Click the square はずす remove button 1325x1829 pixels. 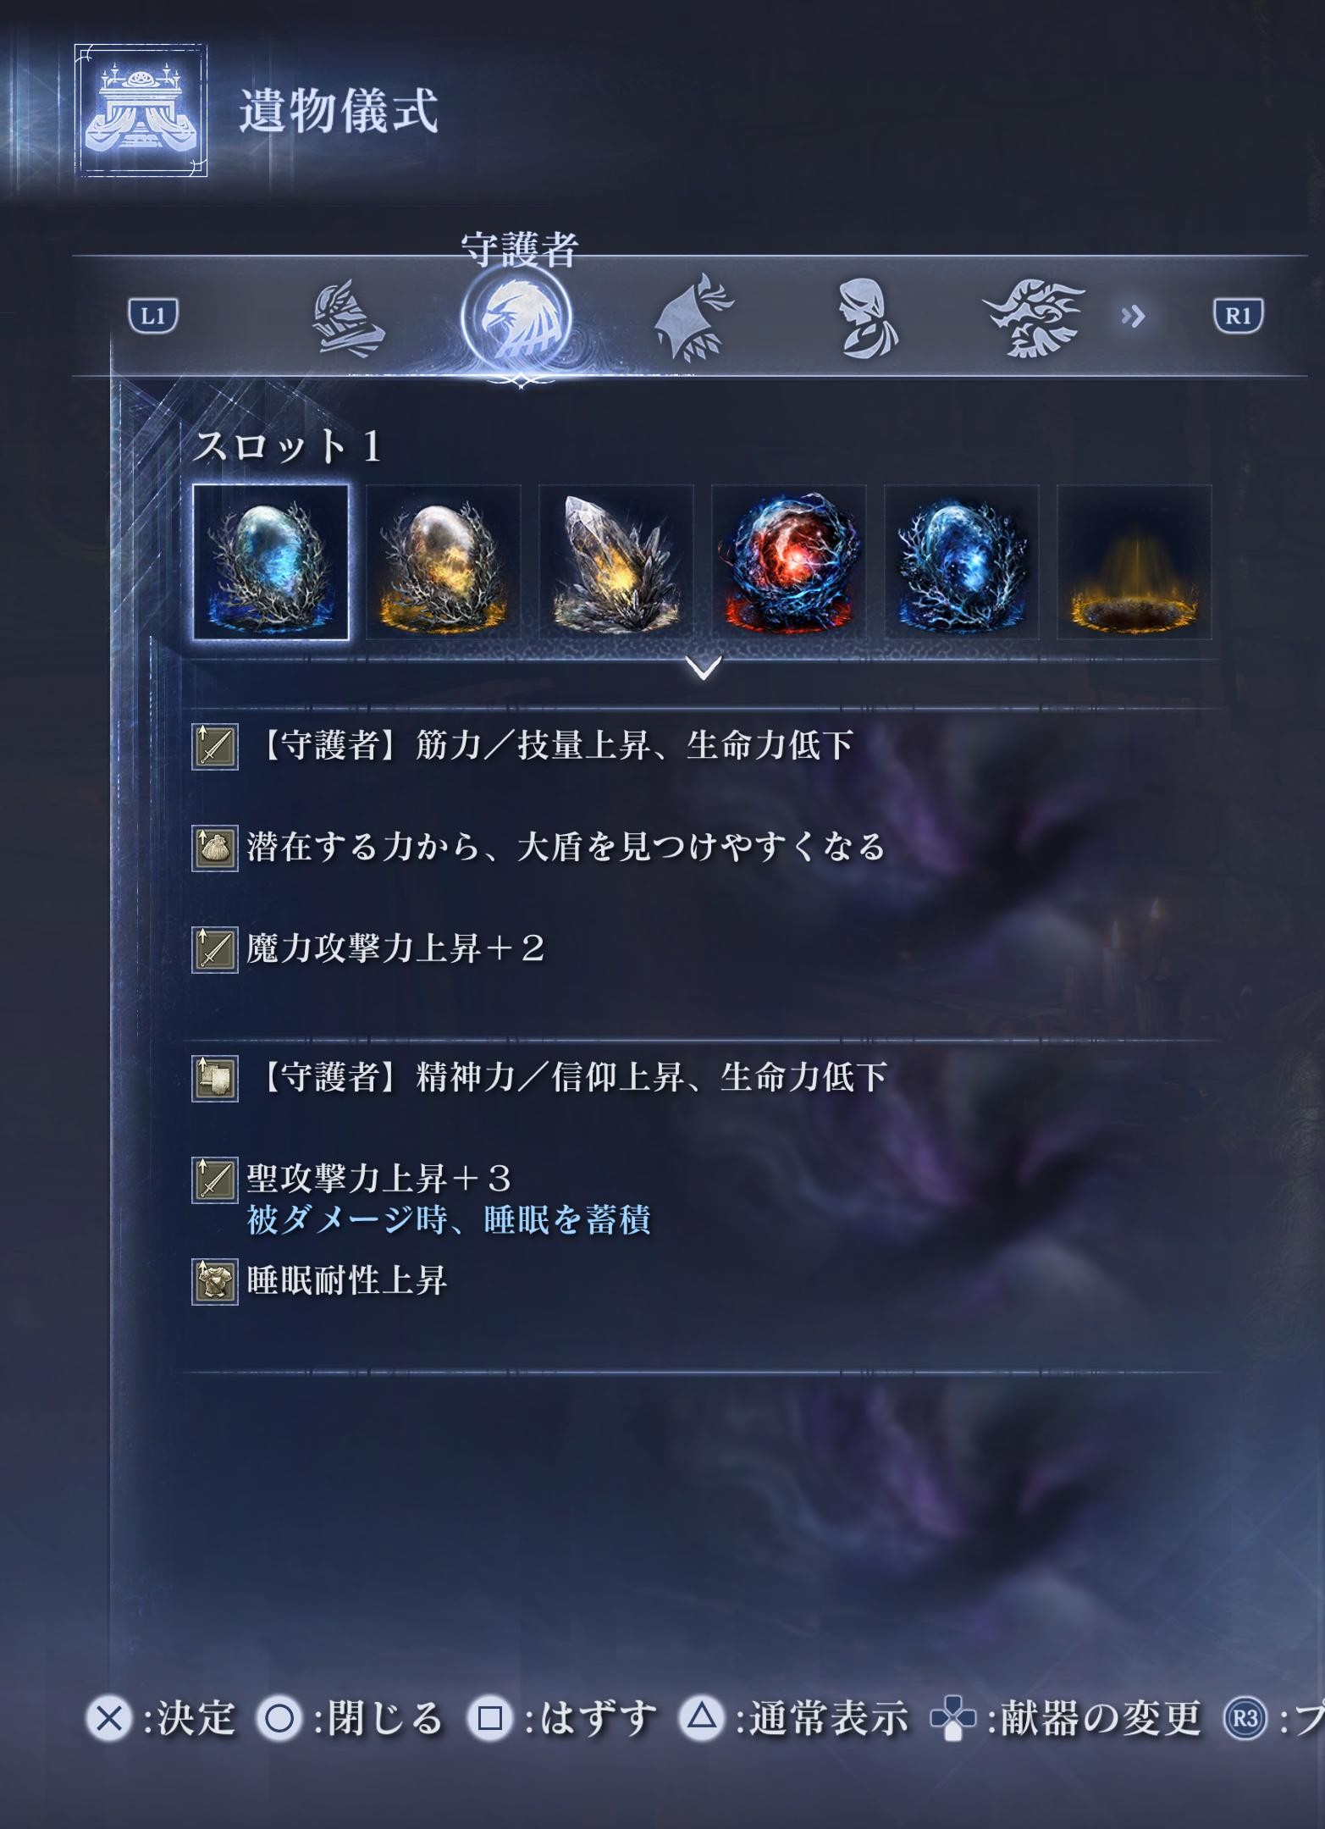point(562,1718)
